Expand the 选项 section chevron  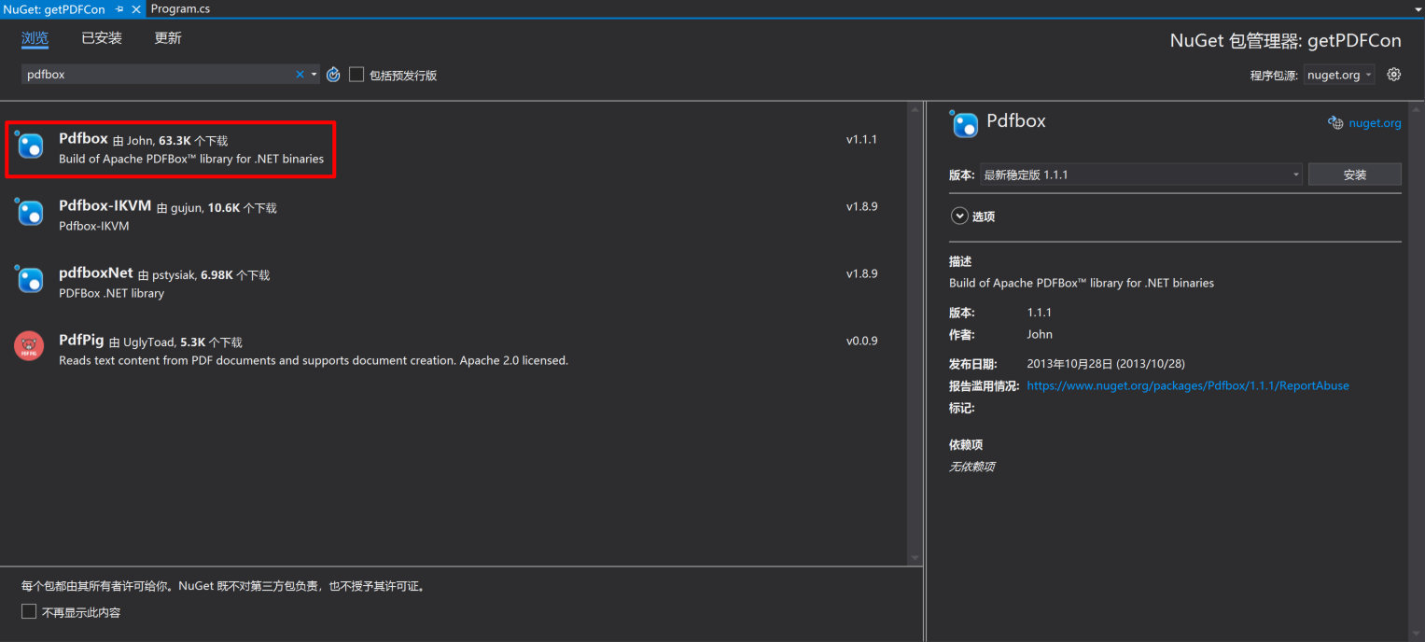[958, 216]
